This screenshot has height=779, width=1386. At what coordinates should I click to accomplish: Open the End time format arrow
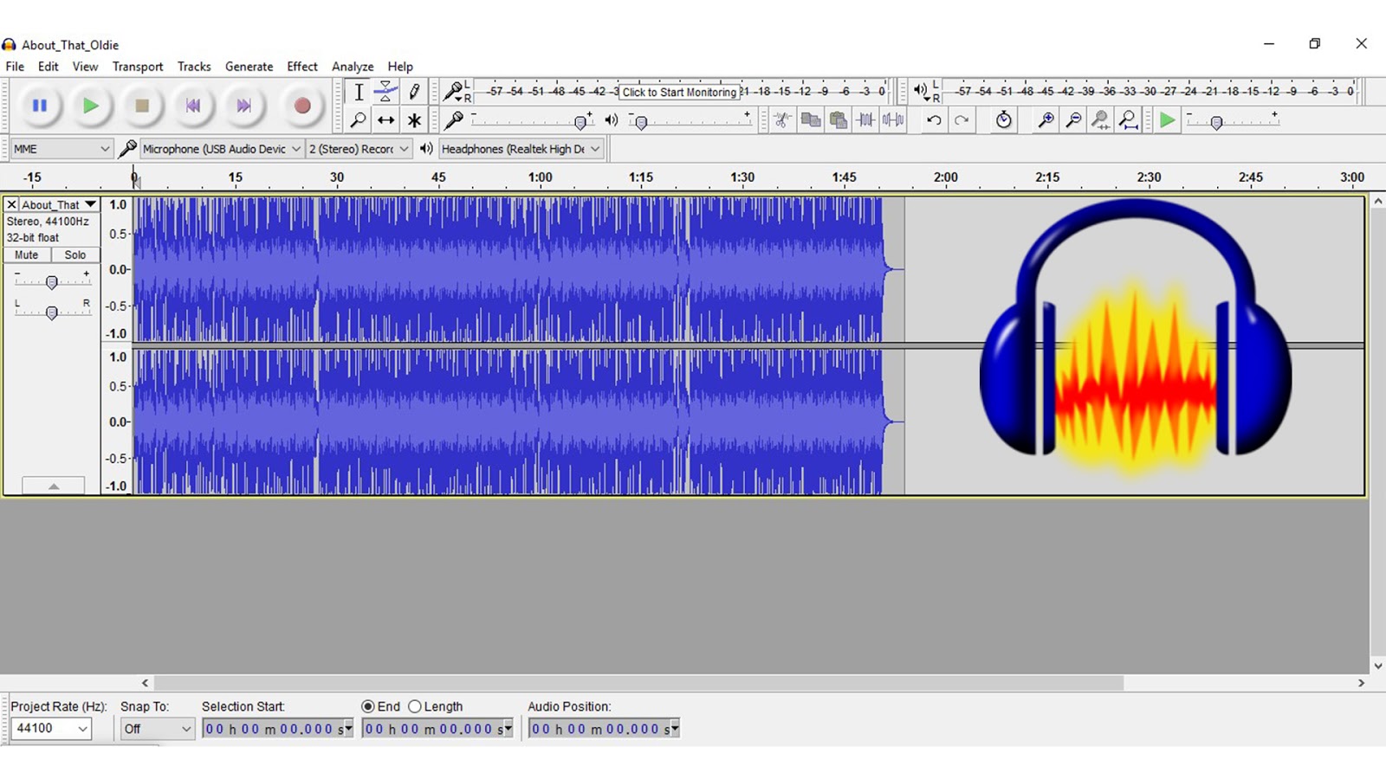(x=508, y=730)
